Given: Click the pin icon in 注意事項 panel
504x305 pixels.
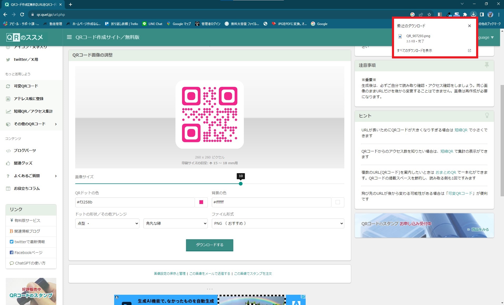Looking at the screenshot, I should pyautogui.click(x=487, y=65).
